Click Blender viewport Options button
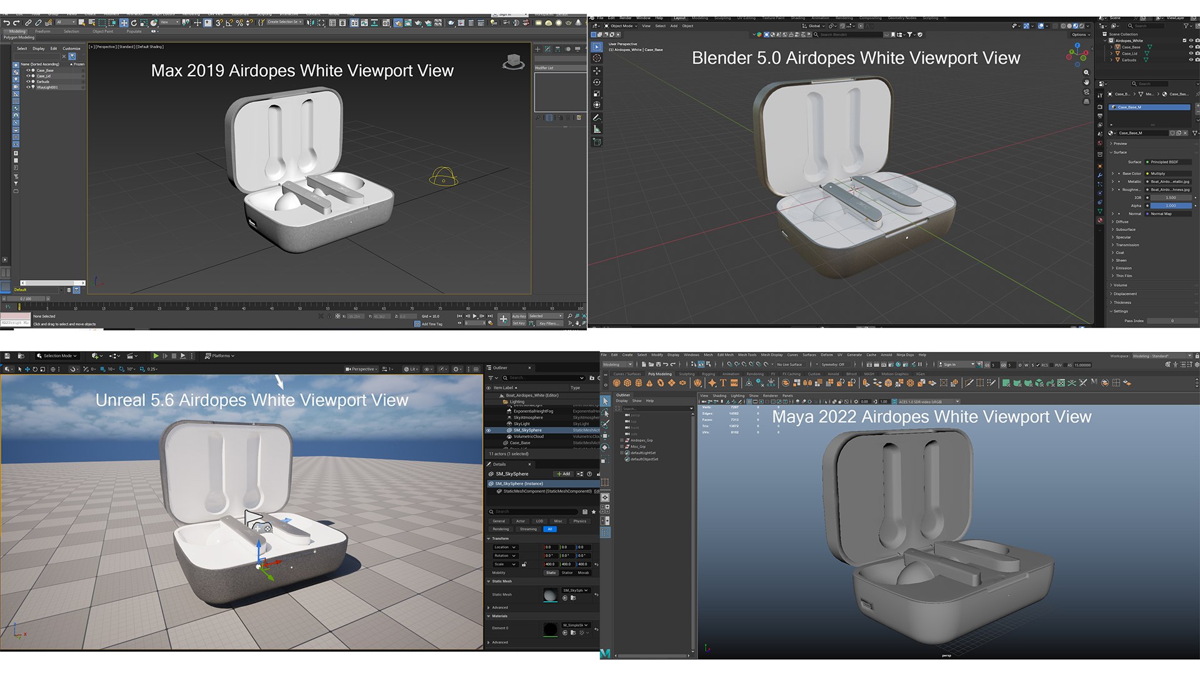 point(1081,34)
